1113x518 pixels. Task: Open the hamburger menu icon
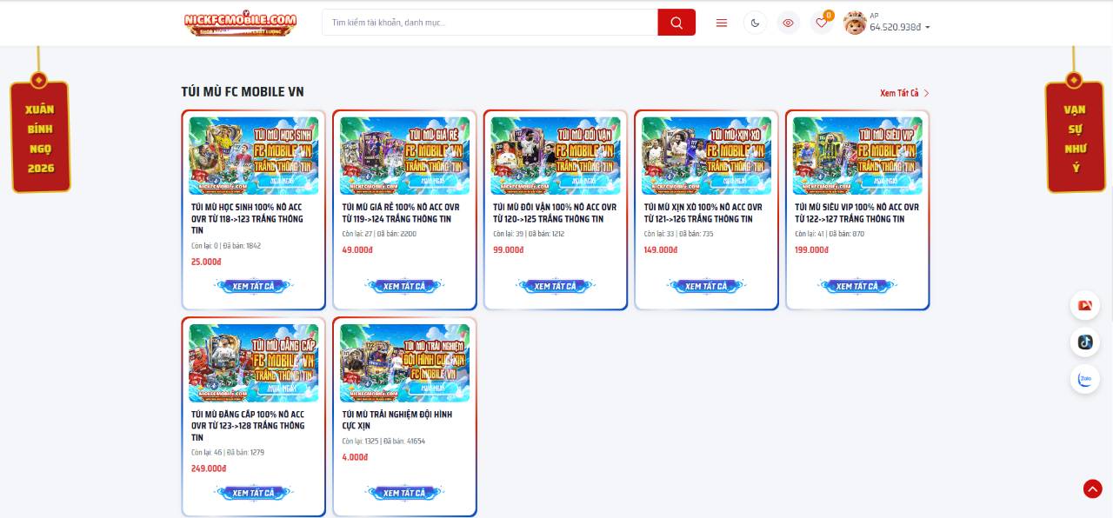(x=721, y=23)
